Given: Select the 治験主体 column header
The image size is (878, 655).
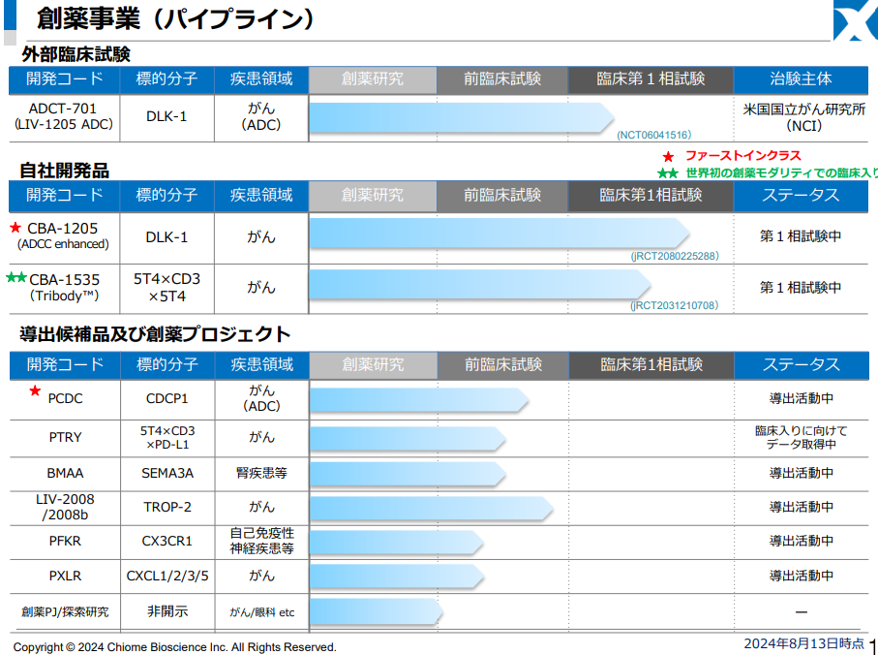Looking at the screenshot, I should tap(800, 79).
